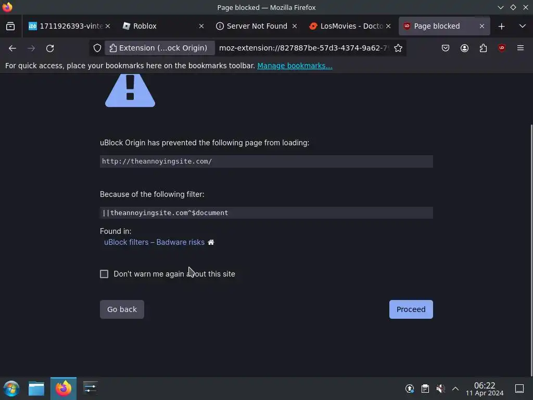The width and height of the screenshot is (533, 400).
Task: Click the Firefox taskbar icon
Action: [x=63, y=389]
